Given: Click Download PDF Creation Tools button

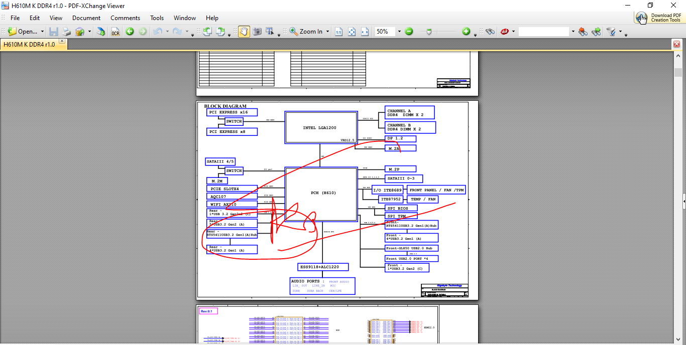Looking at the screenshot, I should click(659, 18).
